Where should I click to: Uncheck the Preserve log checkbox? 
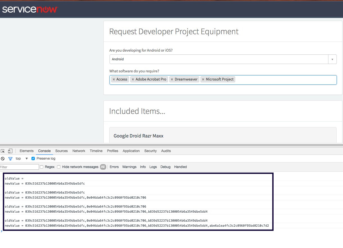click(33, 159)
